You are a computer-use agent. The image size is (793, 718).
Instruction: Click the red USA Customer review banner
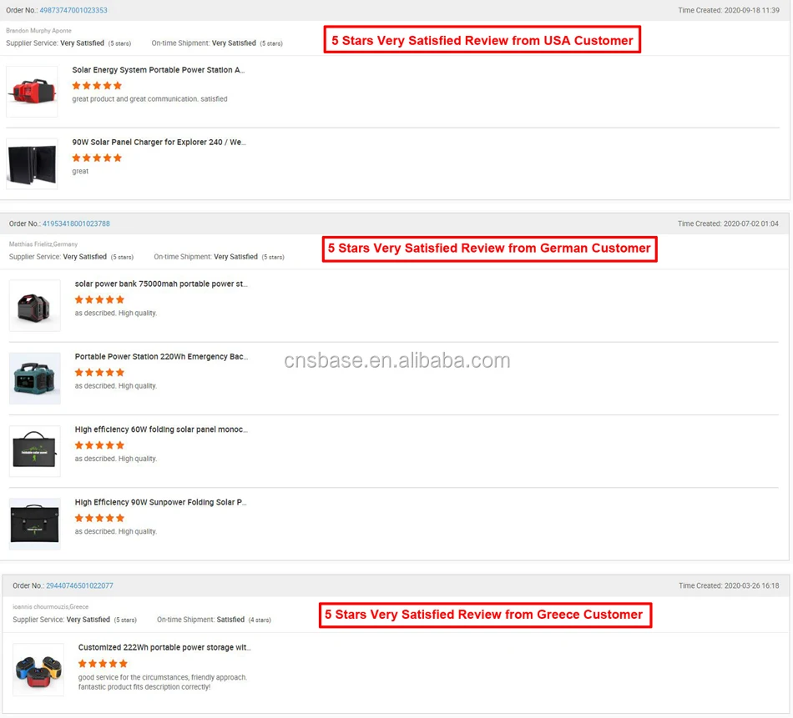pos(482,40)
